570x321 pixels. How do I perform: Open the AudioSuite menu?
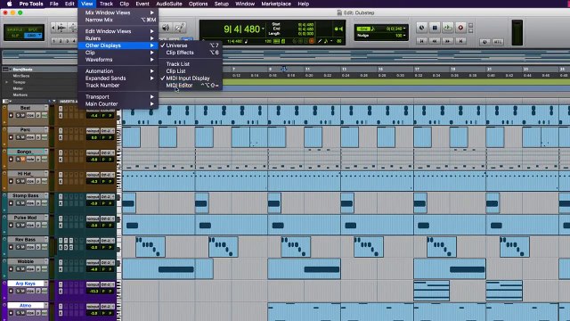tap(169, 4)
